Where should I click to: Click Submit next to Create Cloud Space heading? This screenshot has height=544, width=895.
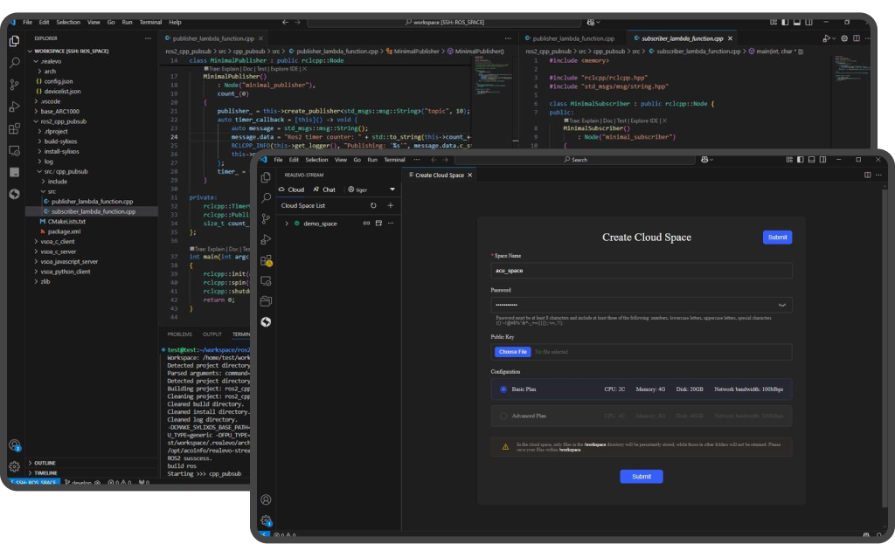click(777, 238)
